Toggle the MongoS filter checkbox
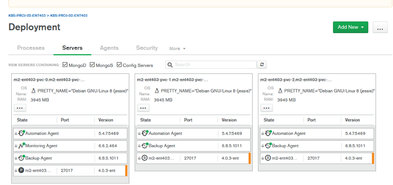This screenshot has width=393, height=185. (x=92, y=65)
